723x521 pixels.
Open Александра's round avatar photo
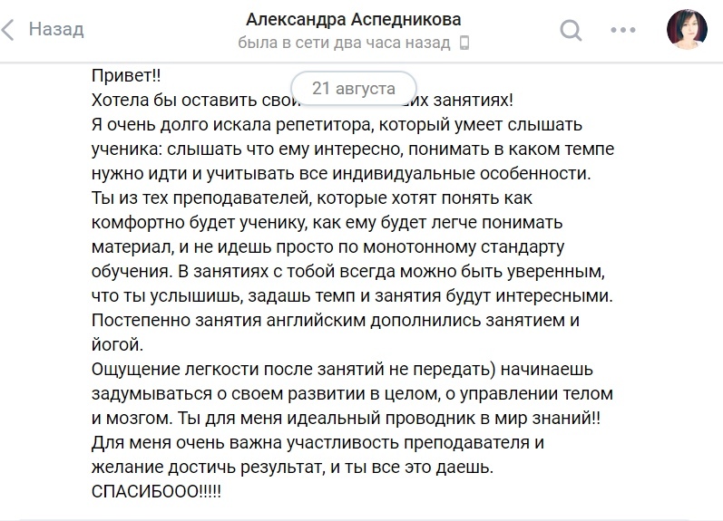point(687,29)
